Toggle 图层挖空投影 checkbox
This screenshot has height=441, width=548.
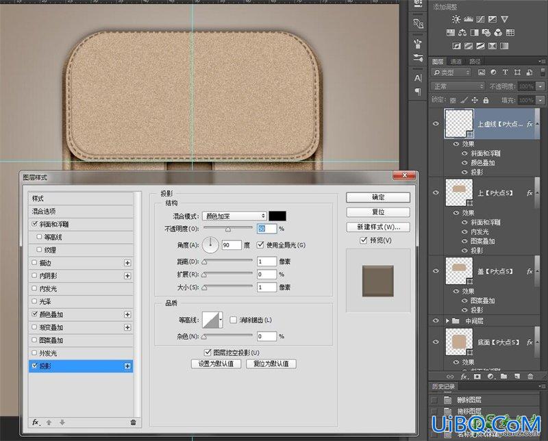click(x=208, y=352)
